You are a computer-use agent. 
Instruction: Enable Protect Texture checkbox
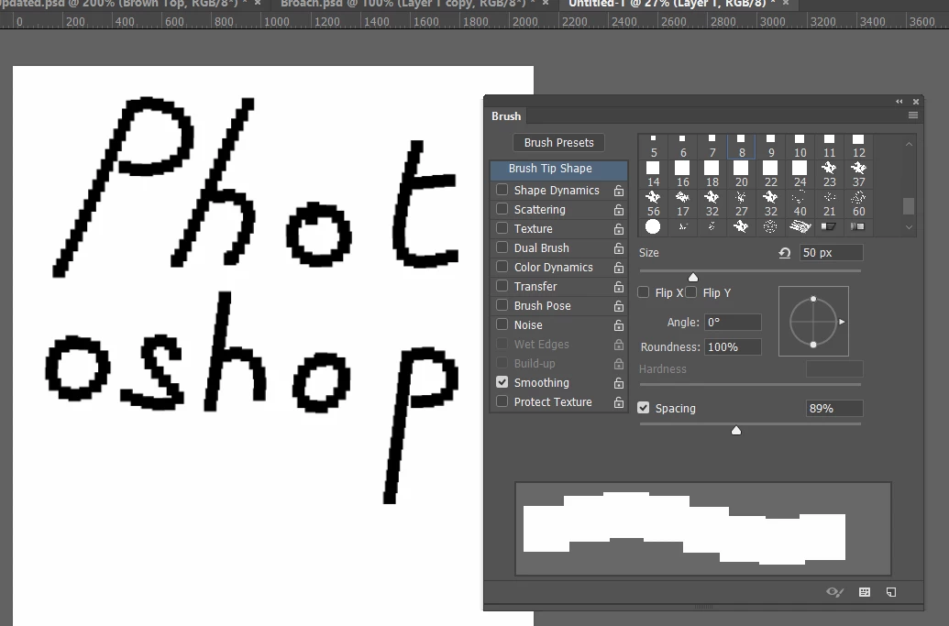[x=502, y=401]
